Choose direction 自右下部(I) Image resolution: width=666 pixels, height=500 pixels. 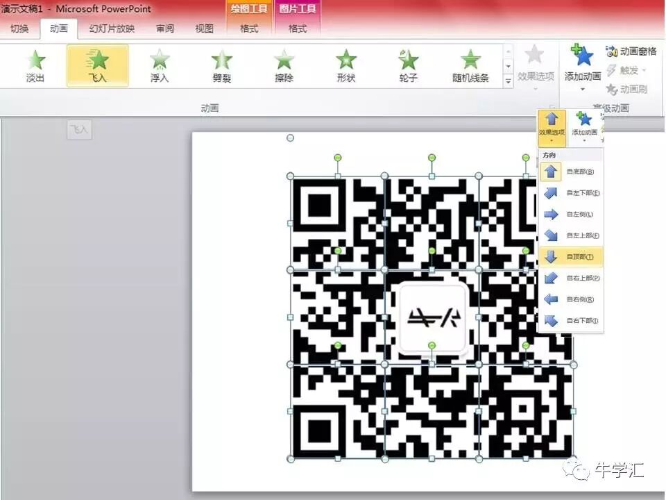point(571,320)
